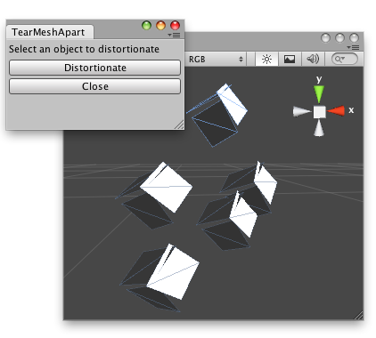Image resolution: width=376 pixels, height=338 pixels.
Task: Select the TearMeshApart tab
Action: coord(48,32)
